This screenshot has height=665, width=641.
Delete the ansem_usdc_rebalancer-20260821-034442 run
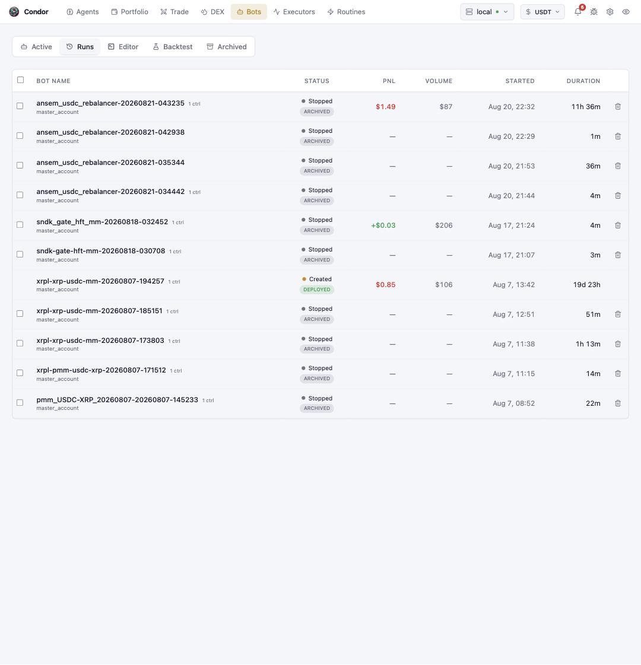(618, 196)
